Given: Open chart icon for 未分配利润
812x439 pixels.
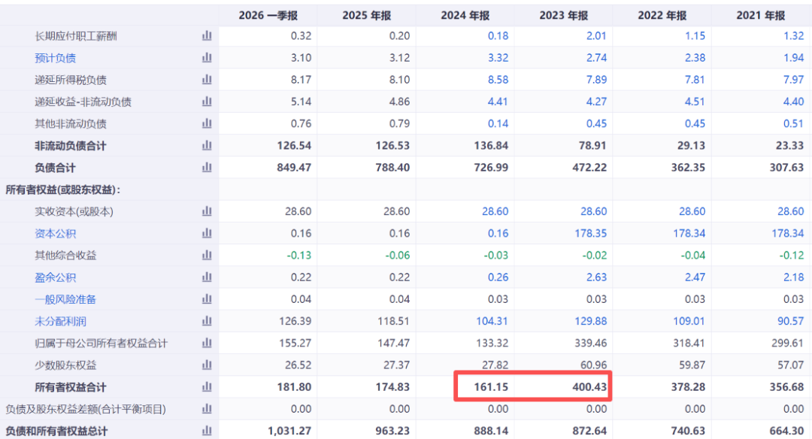Looking at the screenshot, I should 207,321.
